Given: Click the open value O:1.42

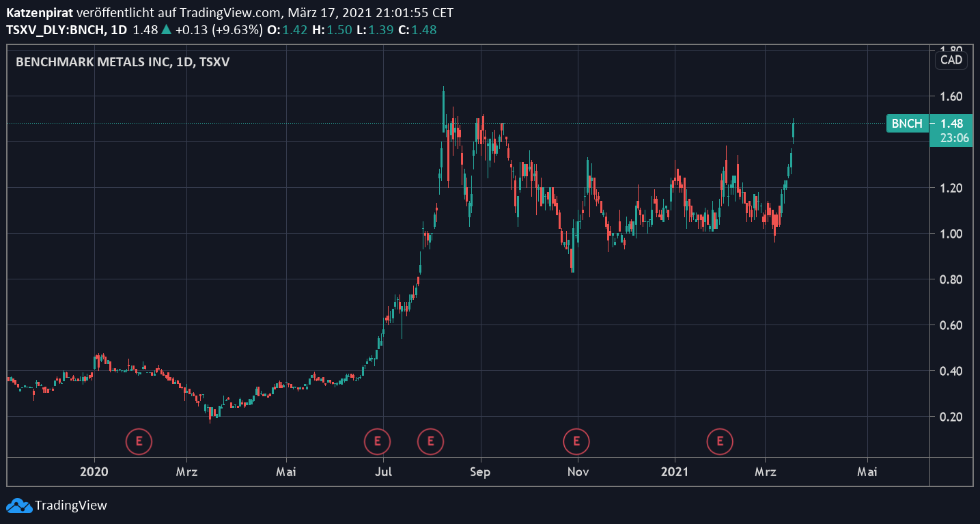Looking at the screenshot, I should (x=288, y=29).
